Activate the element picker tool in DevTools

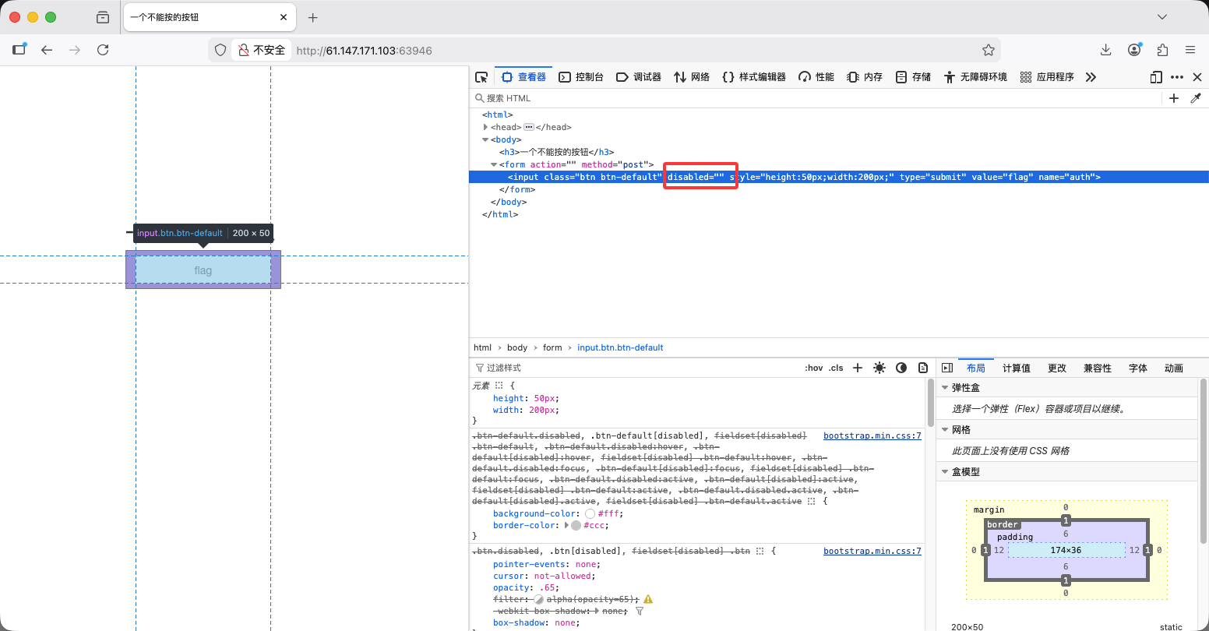[481, 77]
